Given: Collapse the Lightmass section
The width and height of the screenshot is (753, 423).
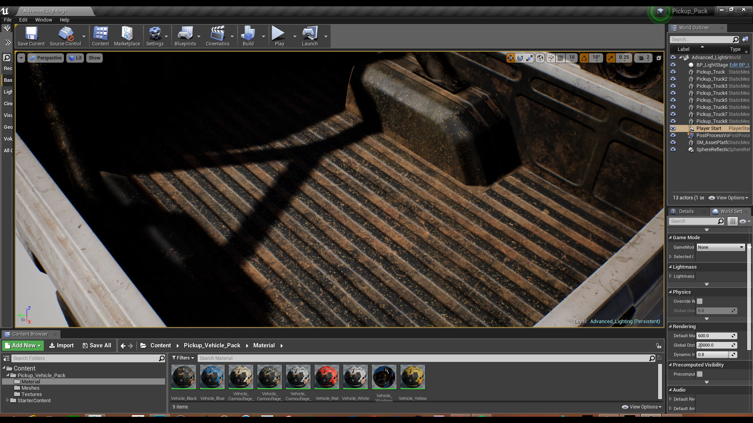Looking at the screenshot, I should [670, 267].
